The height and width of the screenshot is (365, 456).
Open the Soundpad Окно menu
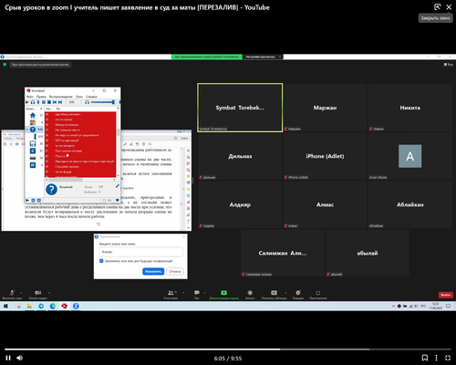click(79, 97)
